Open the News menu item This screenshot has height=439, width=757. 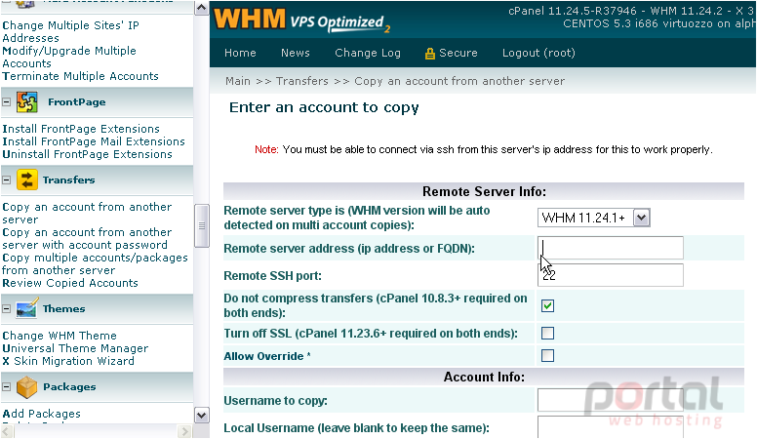(x=296, y=53)
